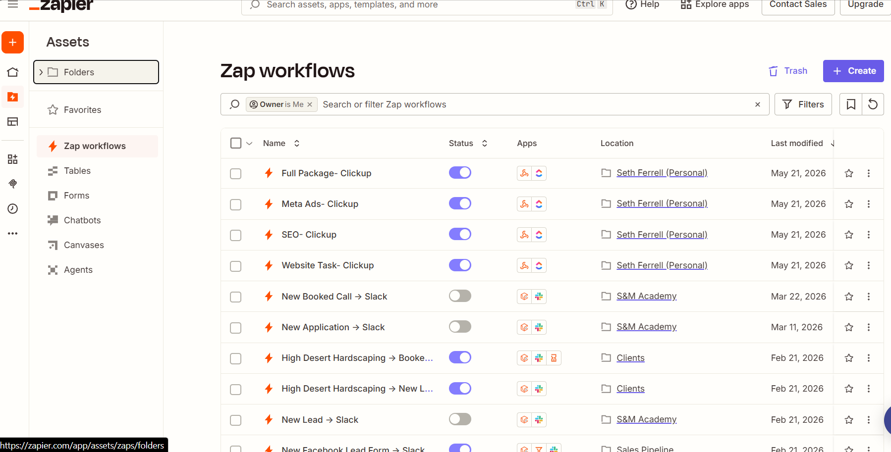Open the Zap history clock icon
This screenshot has width=891, height=452.
click(13, 209)
